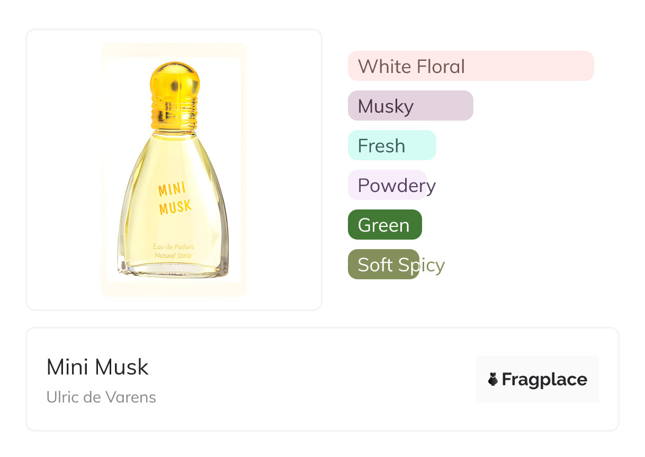The height and width of the screenshot is (457, 645).
Task: Click the gray Fragplace logo box background
Action: coord(537,363)
